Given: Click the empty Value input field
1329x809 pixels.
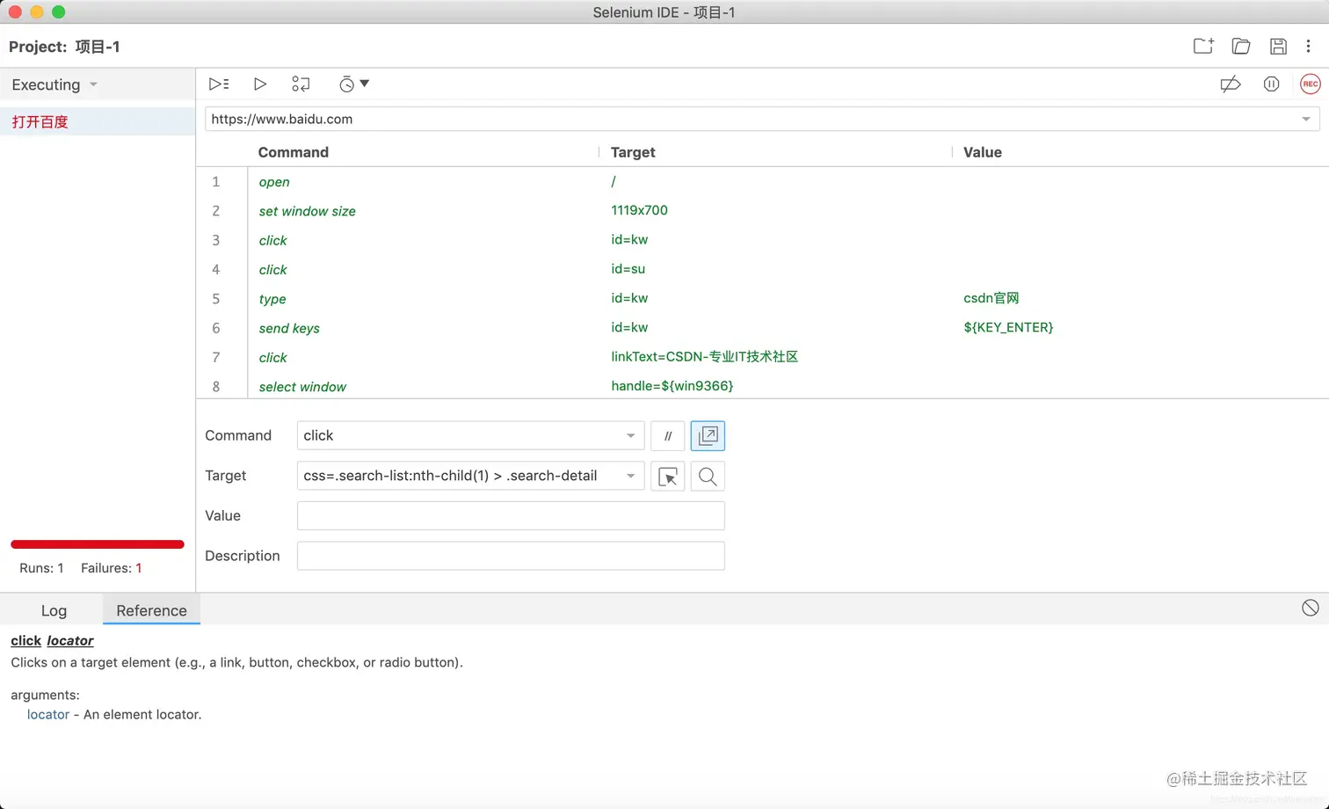Looking at the screenshot, I should 511,516.
